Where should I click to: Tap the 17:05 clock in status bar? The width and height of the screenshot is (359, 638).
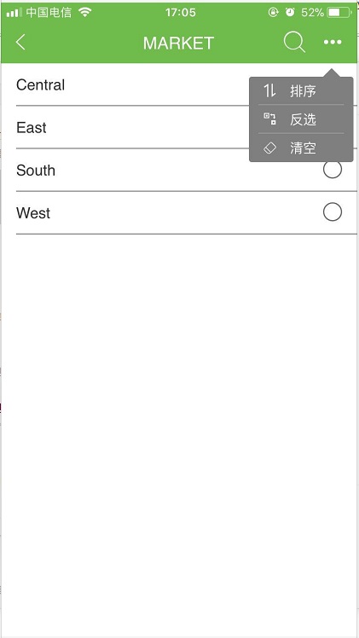[x=181, y=13]
